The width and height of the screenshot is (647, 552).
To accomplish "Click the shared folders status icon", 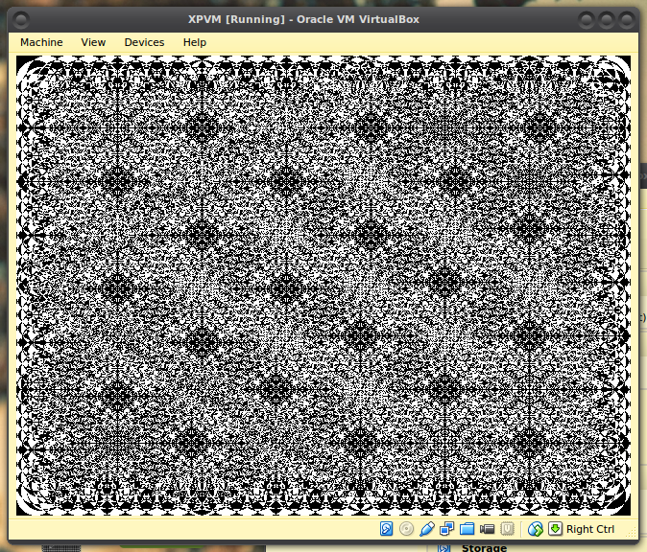I will (467, 528).
